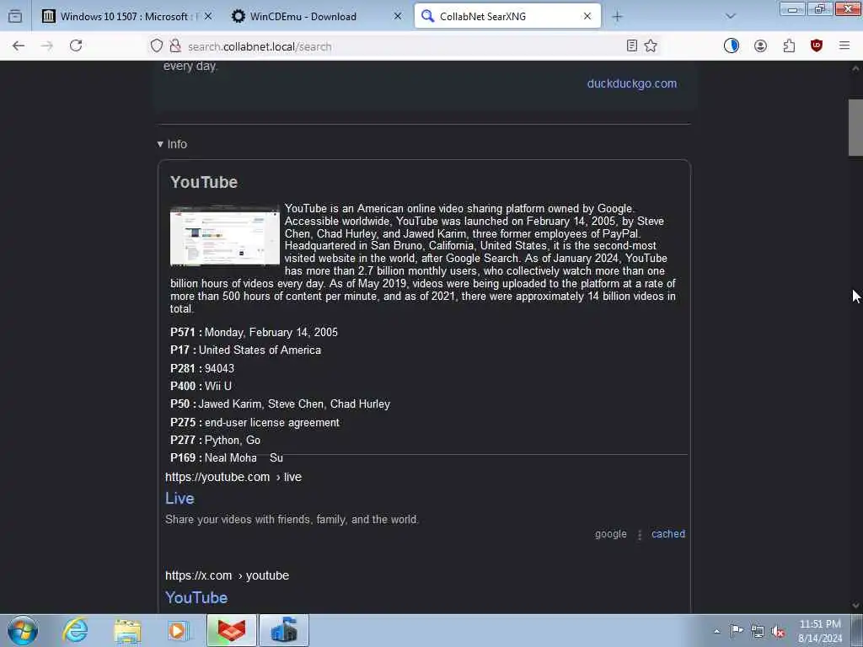Open the dark mode extension icon
Image resolution: width=863 pixels, height=647 pixels.
(x=732, y=46)
